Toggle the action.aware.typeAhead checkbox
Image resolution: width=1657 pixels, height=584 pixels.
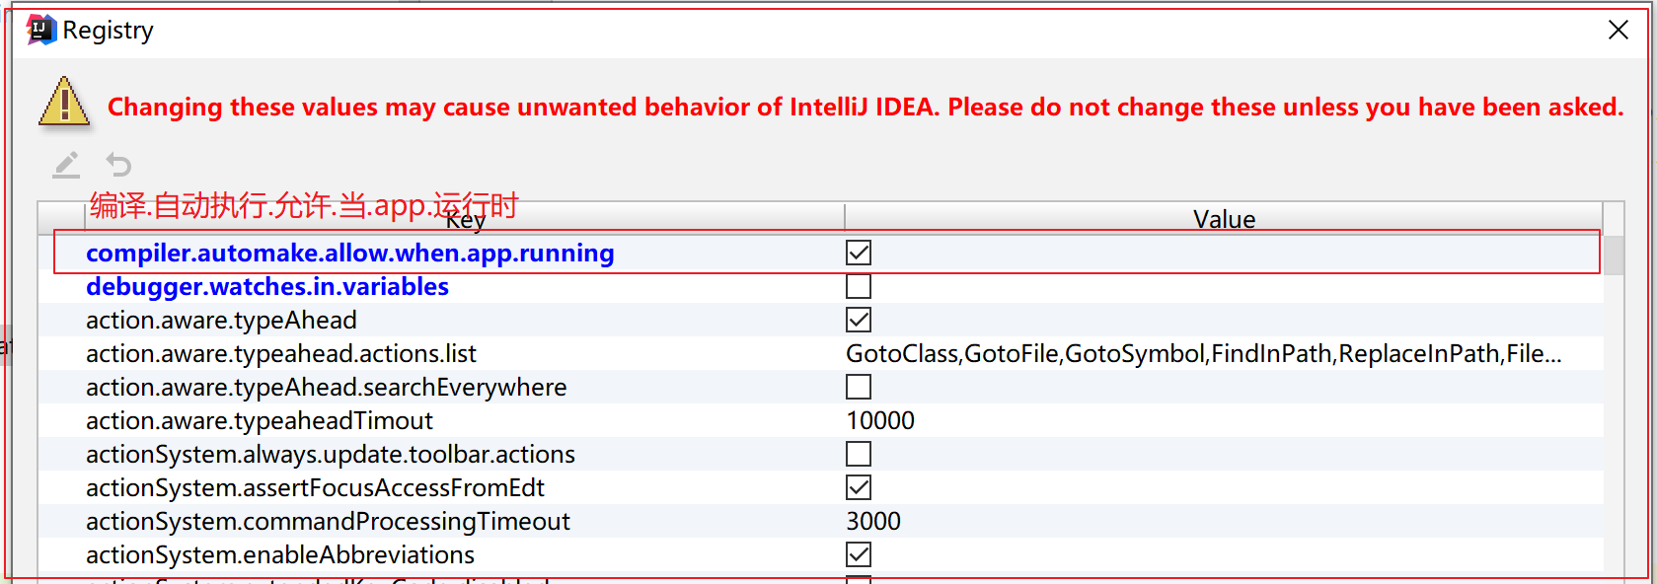coord(859,321)
